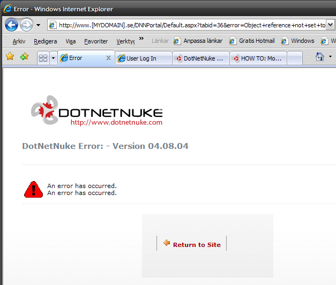The width and height of the screenshot is (336, 285).
Task: Click the IE icon beside Windows link
Action: [x=285, y=41]
